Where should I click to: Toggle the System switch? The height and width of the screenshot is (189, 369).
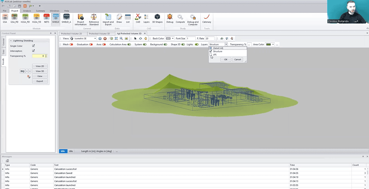(145, 45)
